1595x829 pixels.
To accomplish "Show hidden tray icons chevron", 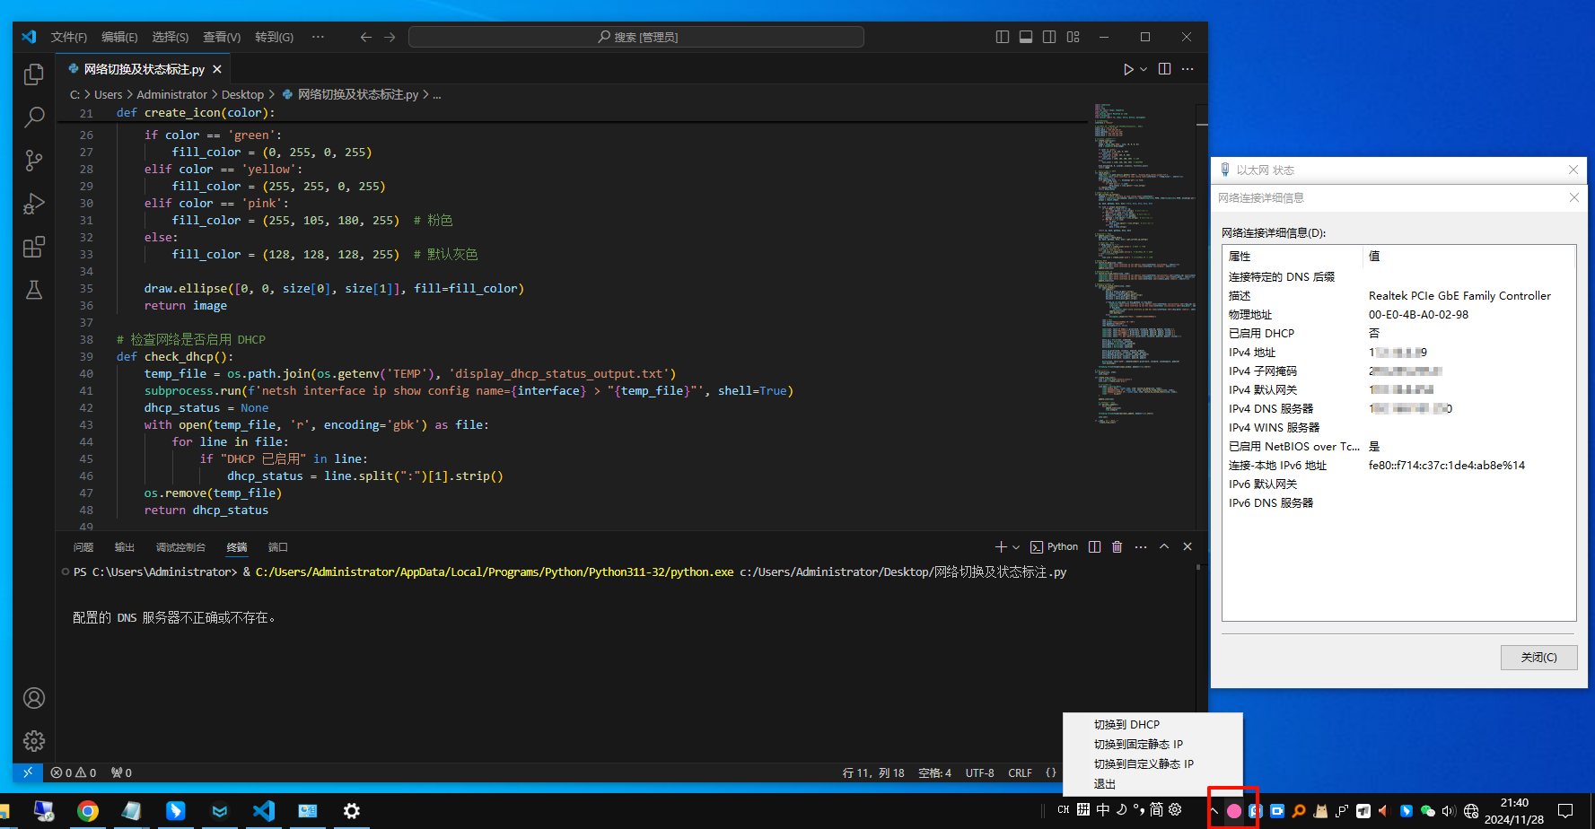I will tap(1214, 810).
